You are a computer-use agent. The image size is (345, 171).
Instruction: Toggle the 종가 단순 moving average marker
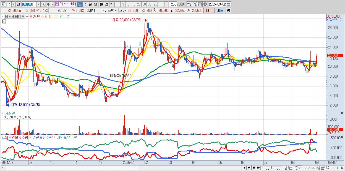click(27, 17)
